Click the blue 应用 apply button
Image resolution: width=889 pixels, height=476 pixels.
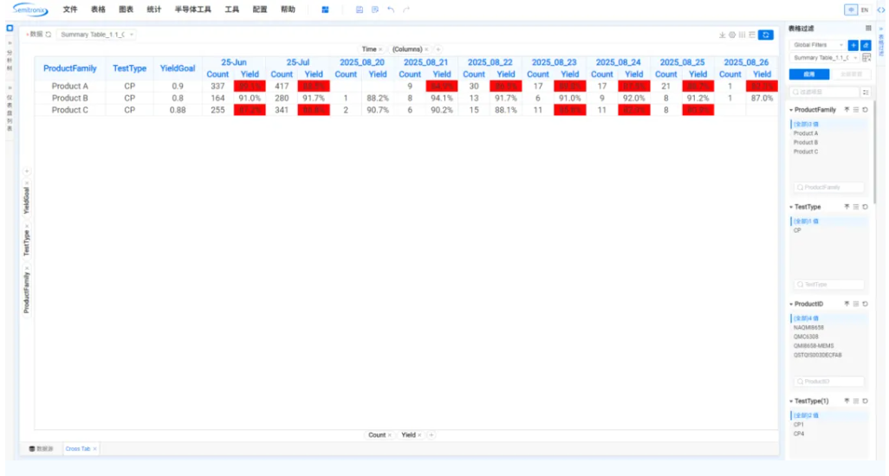pos(808,74)
